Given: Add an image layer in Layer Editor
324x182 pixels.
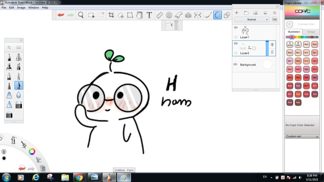Looking at the screenshot, I should [x=256, y=13].
